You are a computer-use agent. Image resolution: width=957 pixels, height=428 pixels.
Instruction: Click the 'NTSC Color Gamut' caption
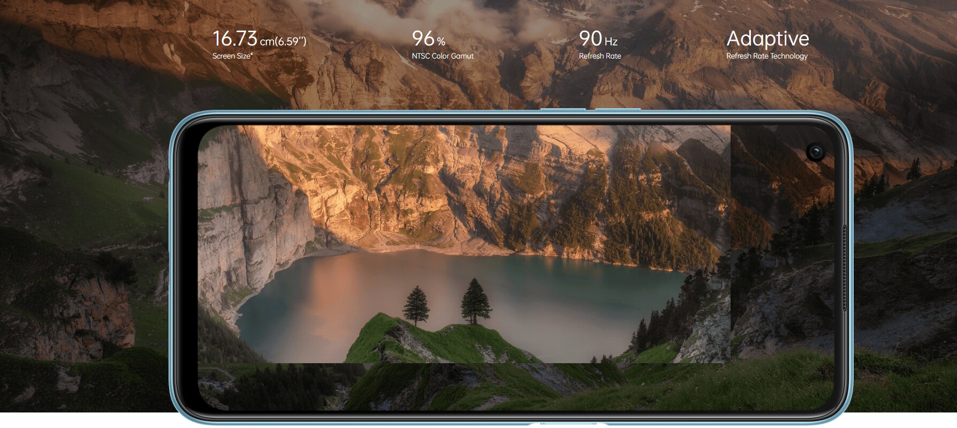pyautogui.click(x=443, y=56)
